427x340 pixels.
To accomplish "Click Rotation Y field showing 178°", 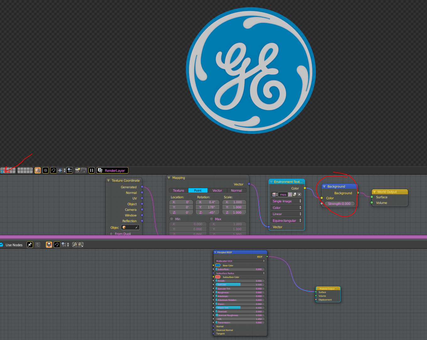I will click(x=207, y=207).
